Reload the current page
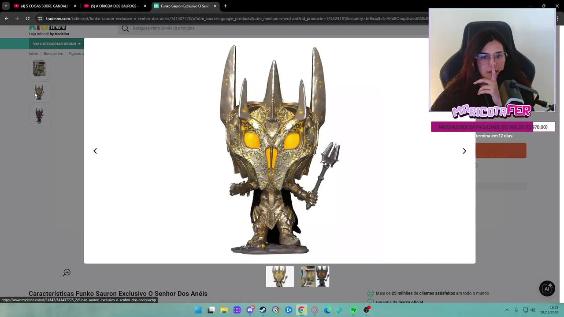Viewport: 564px width, 317px height. (x=27, y=18)
